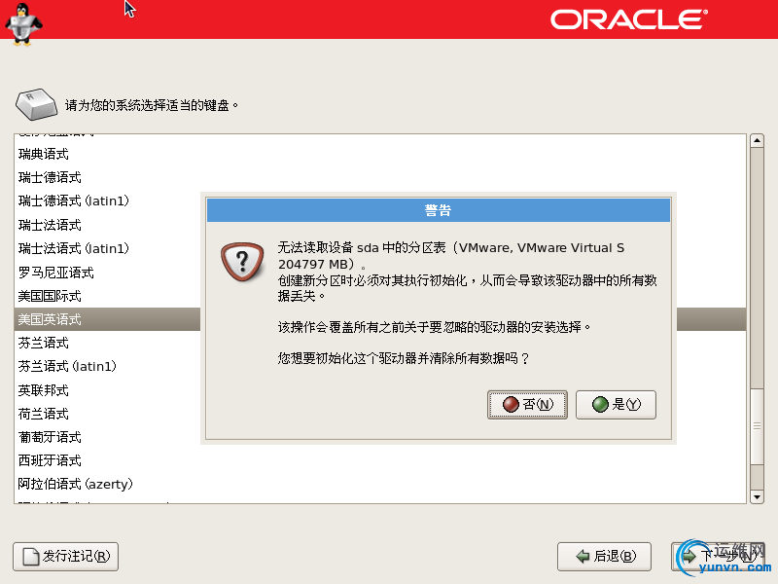Viewport: 778px width, 584px height.
Task: Open 发行注记(R) release notes
Action: tap(65, 557)
